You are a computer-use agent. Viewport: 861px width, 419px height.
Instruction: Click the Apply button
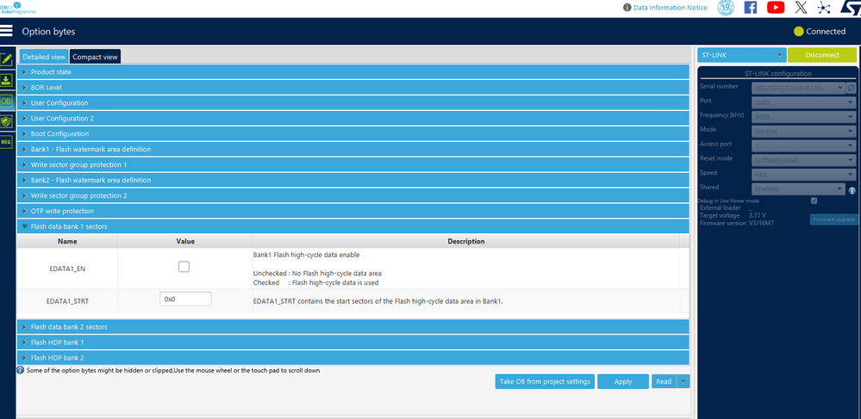coord(622,381)
